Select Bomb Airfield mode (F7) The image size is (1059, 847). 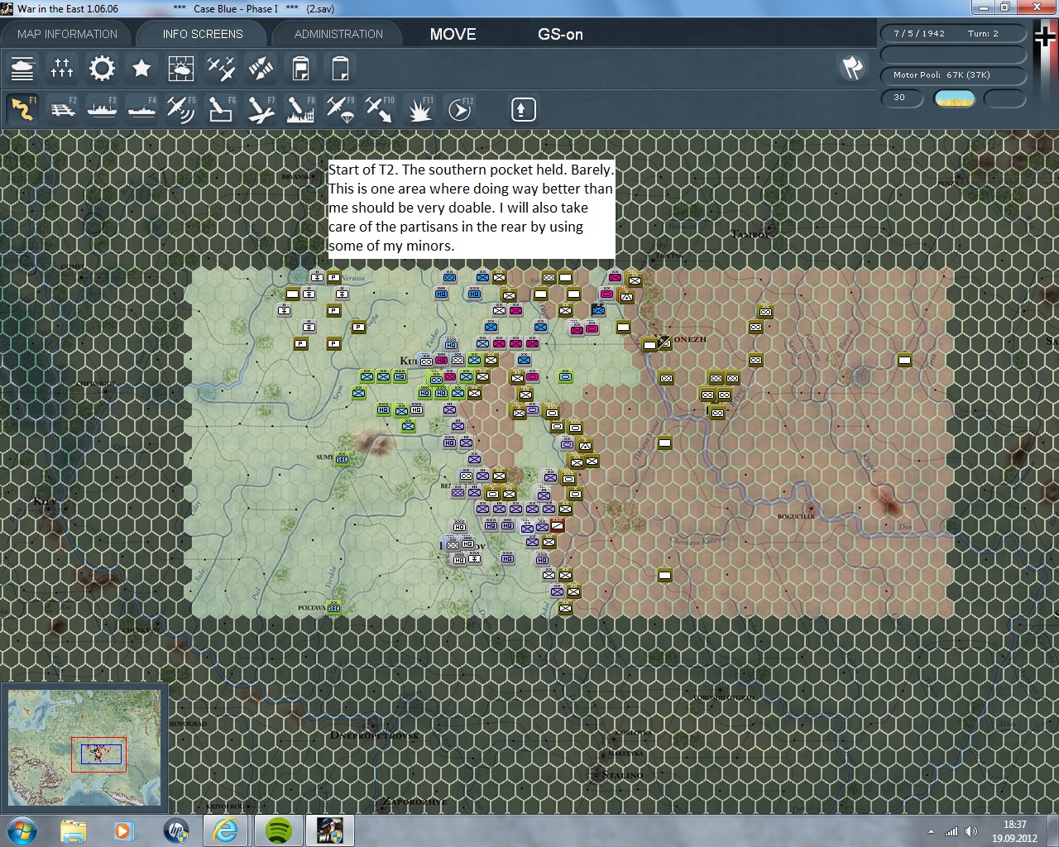point(261,109)
